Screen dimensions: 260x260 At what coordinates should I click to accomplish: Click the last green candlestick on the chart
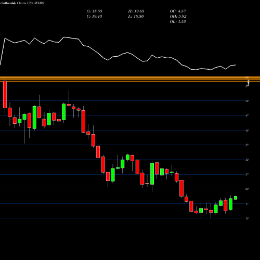(236, 198)
